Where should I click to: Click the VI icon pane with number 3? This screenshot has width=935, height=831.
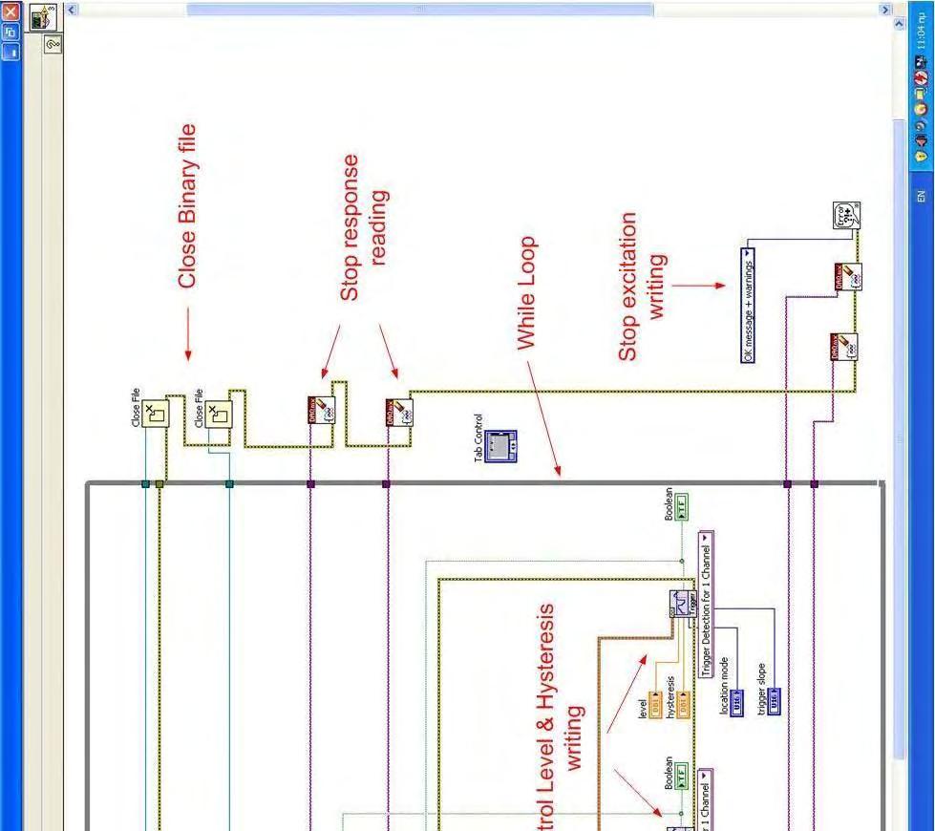click(43, 16)
